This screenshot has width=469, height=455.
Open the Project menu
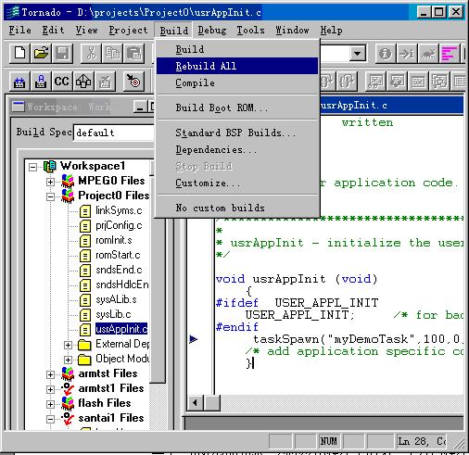click(x=128, y=30)
